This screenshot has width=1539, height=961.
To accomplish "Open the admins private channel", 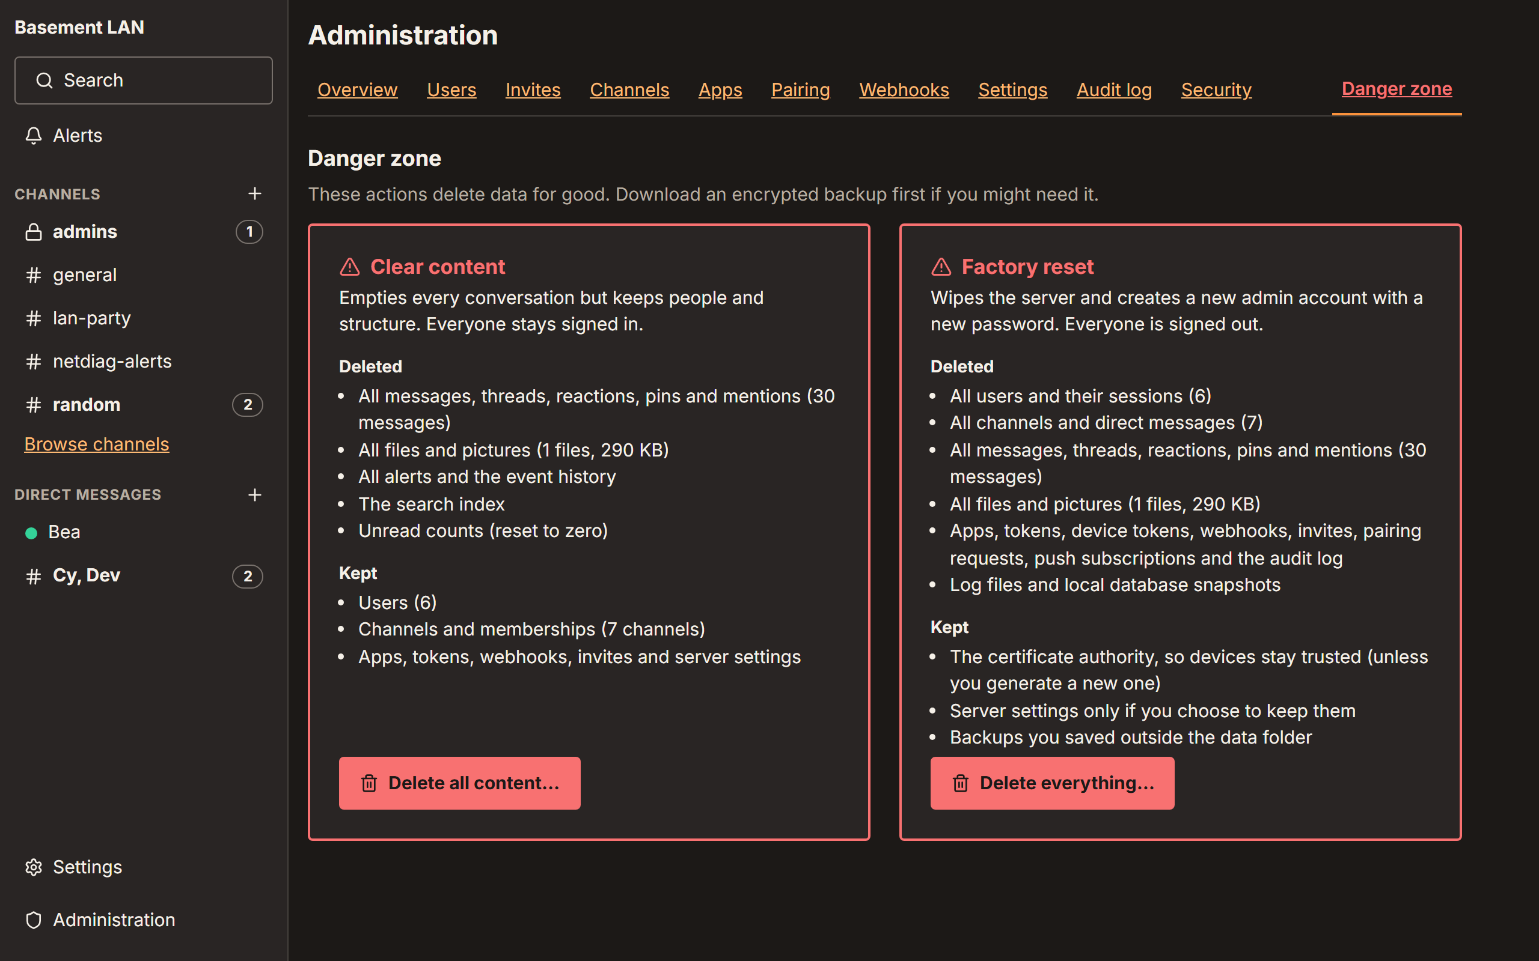I will click(144, 232).
